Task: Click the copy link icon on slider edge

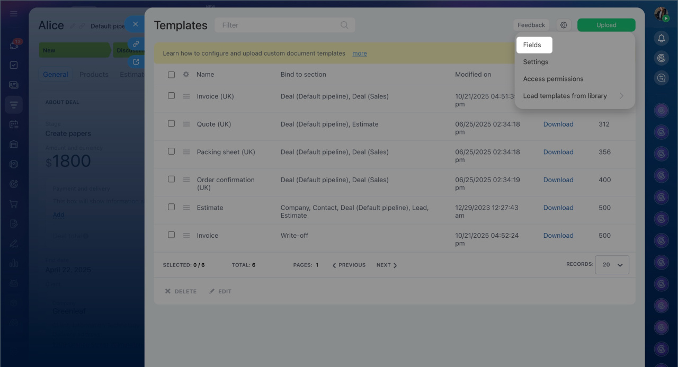Action: pyautogui.click(x=136, y=44)
